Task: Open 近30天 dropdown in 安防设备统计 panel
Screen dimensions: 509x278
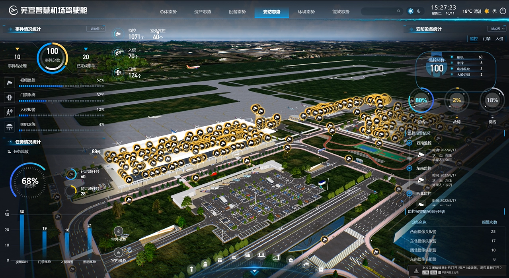Action: (496, 29)
